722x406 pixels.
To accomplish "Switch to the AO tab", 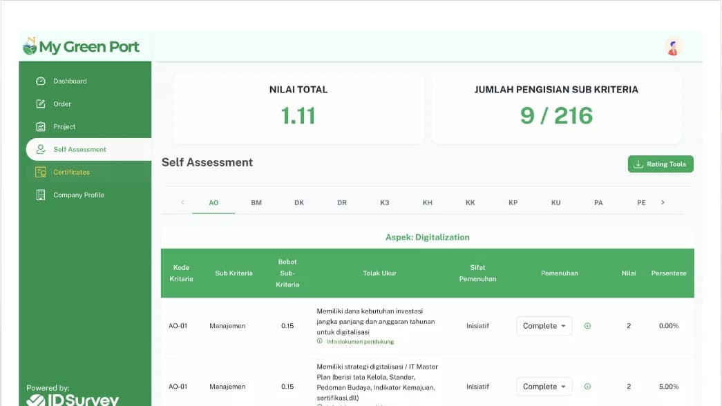I will click(x=213, y=202).
